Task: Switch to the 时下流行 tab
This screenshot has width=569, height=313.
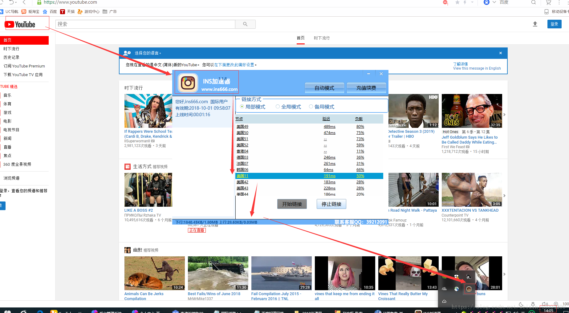Action: point(322,38)
